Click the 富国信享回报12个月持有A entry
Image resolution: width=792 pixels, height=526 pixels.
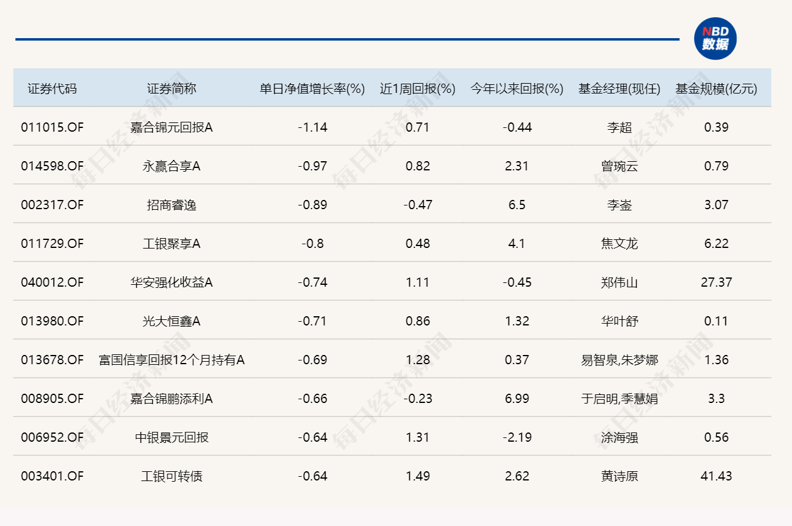(x=172, y=360)
